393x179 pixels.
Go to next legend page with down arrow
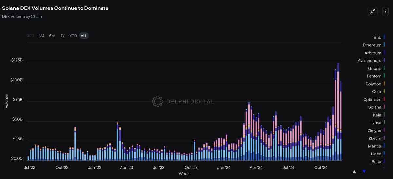click(x=364, y=171)
